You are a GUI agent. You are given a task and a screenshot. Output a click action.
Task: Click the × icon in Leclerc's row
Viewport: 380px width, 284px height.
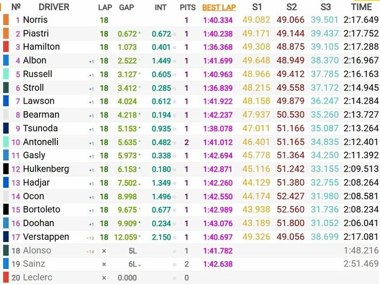104,278
